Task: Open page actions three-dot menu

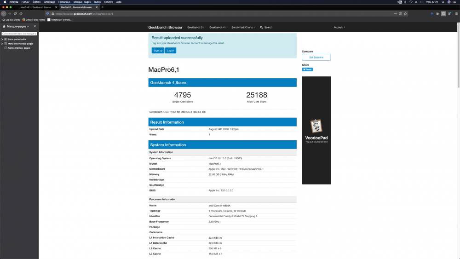Action: pyautogui.click(x=395, y=14)
